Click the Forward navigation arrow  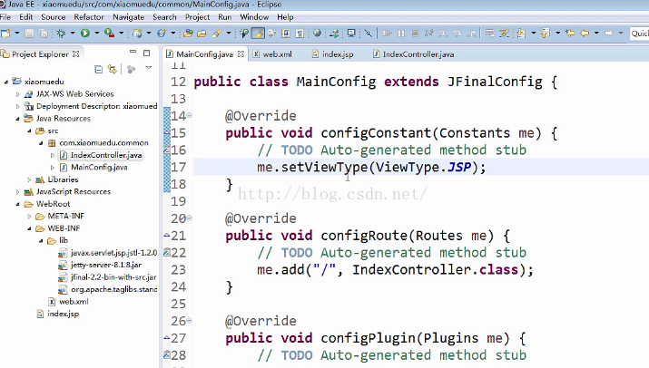click(x=609, y=33)
